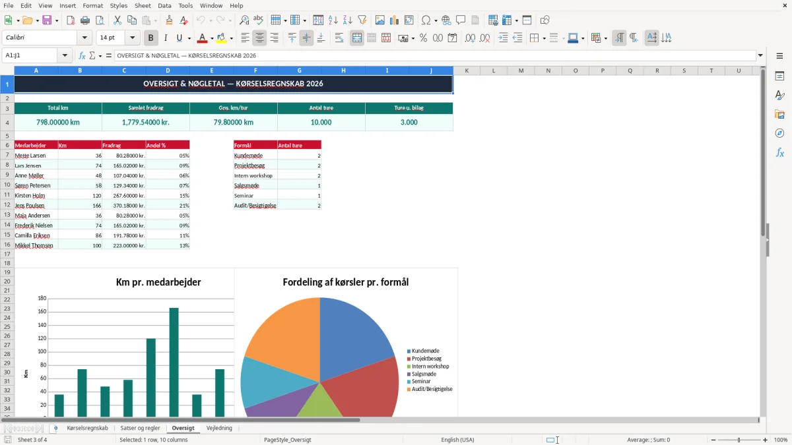The height and width of the screenshot is (445, 792).
Task: Open the Styles panel in the sidebar
Action: pyautogui.click(x=779, y=96)
